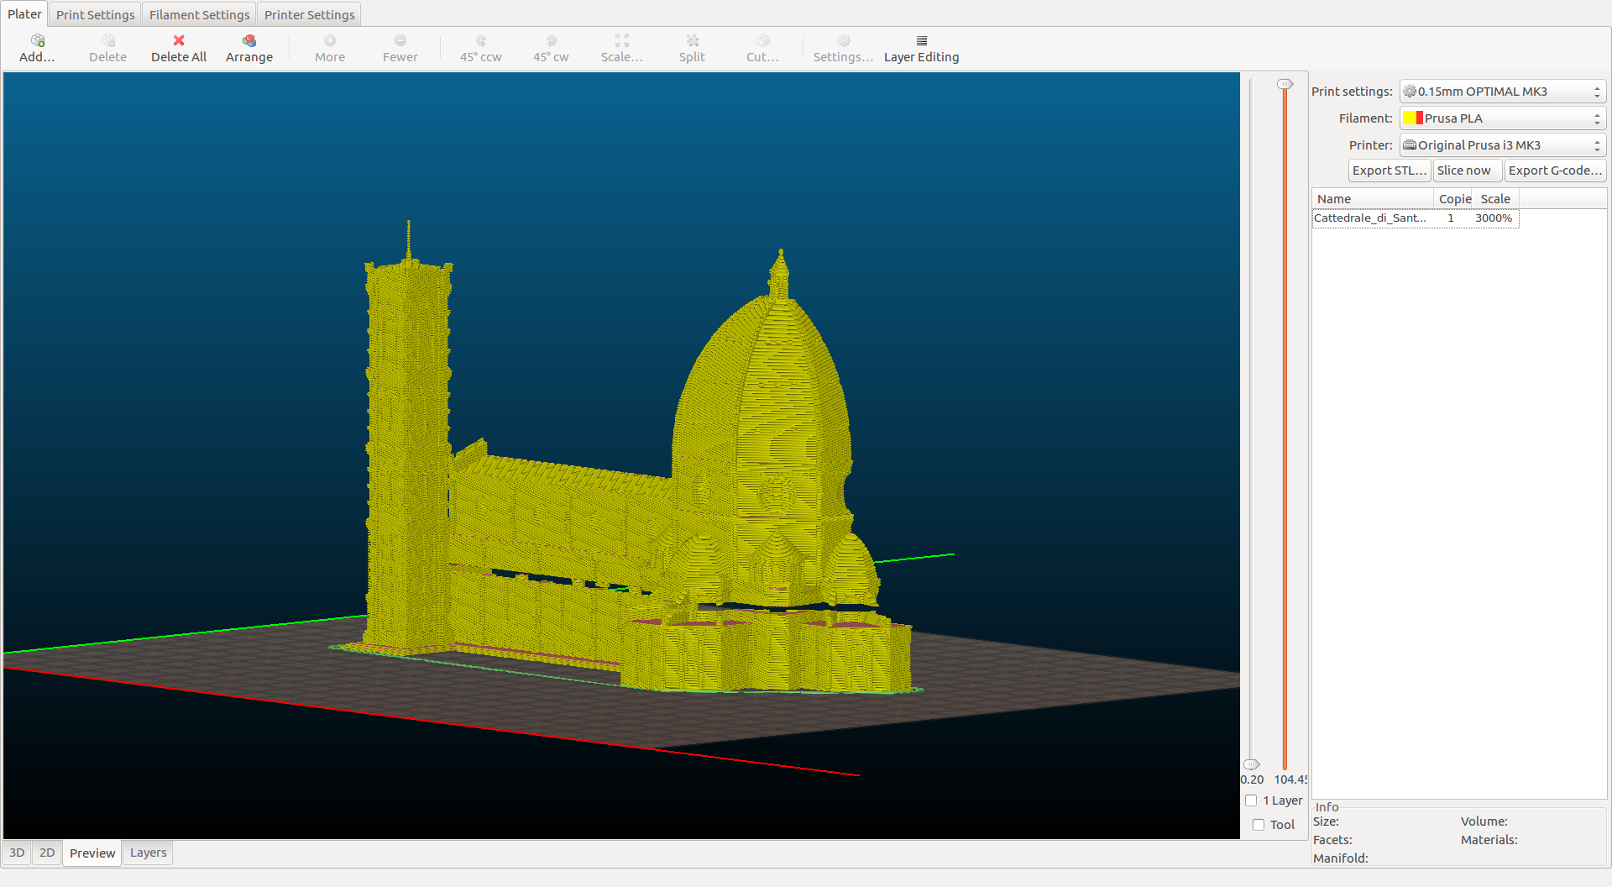The width and height of the screenshot is (1612, 887).
Task: Switch to Filament Settings tab
Action: [199, 14]
